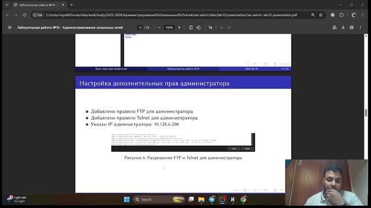
Task: Redo the annotation
Action: coord(229,28)
